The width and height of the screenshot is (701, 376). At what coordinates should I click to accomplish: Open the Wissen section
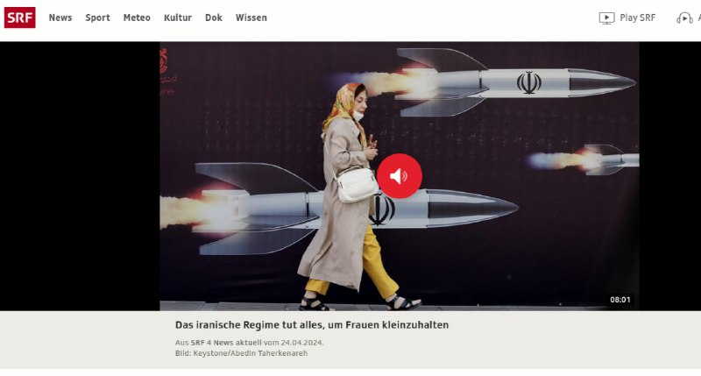(251, 18)
